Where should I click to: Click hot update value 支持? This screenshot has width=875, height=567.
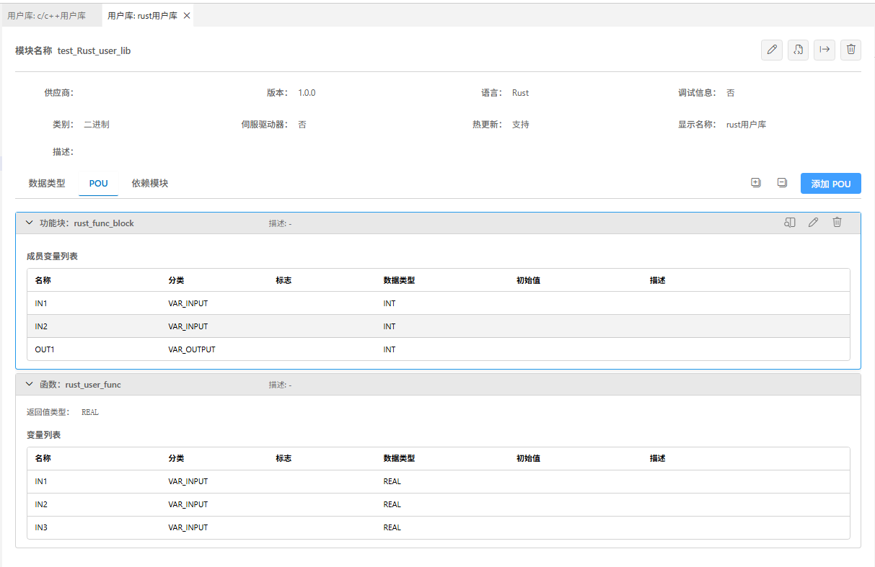(521, 125)
